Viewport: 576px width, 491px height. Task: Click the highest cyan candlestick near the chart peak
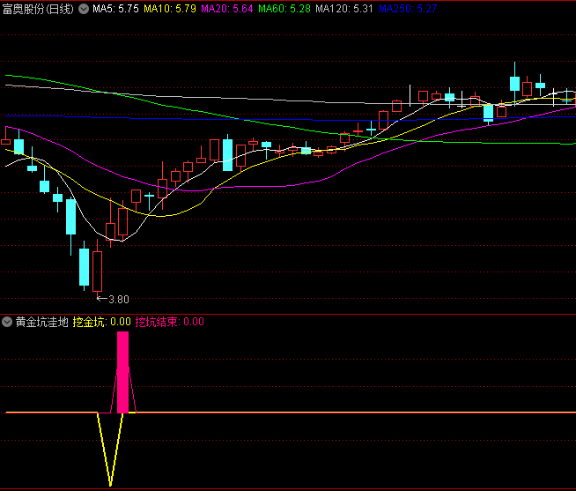pos(514,84)
